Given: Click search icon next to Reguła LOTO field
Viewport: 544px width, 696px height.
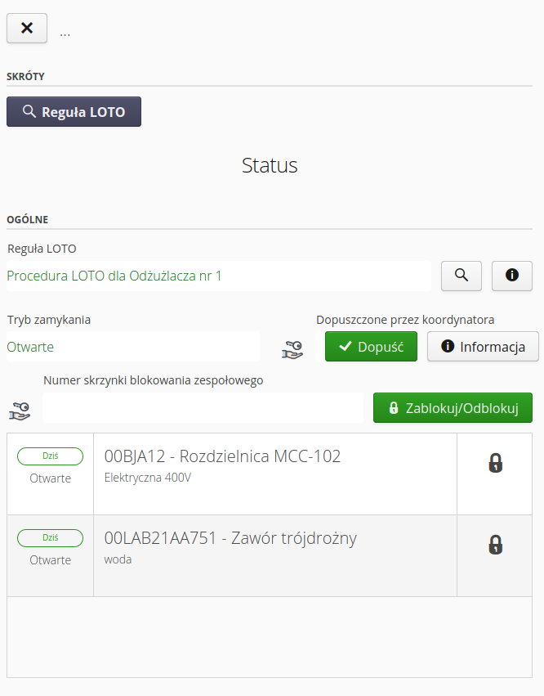Looking at the screenshot, I should 462,276.
